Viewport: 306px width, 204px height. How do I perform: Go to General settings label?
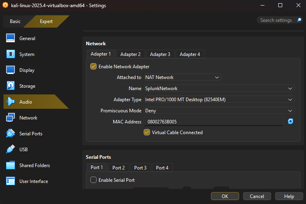click(27, 38)
